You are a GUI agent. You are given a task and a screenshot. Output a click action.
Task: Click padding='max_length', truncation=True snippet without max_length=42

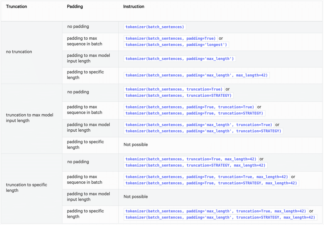click(199, 125)
